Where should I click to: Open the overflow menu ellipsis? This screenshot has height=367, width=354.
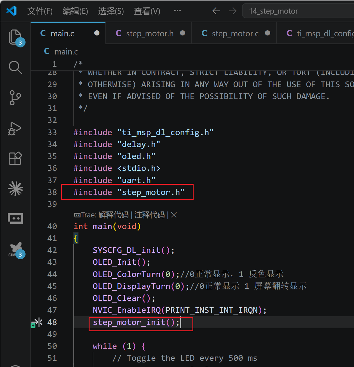point(177,11)
